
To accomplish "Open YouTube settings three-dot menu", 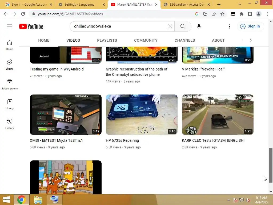I will 230,26.
